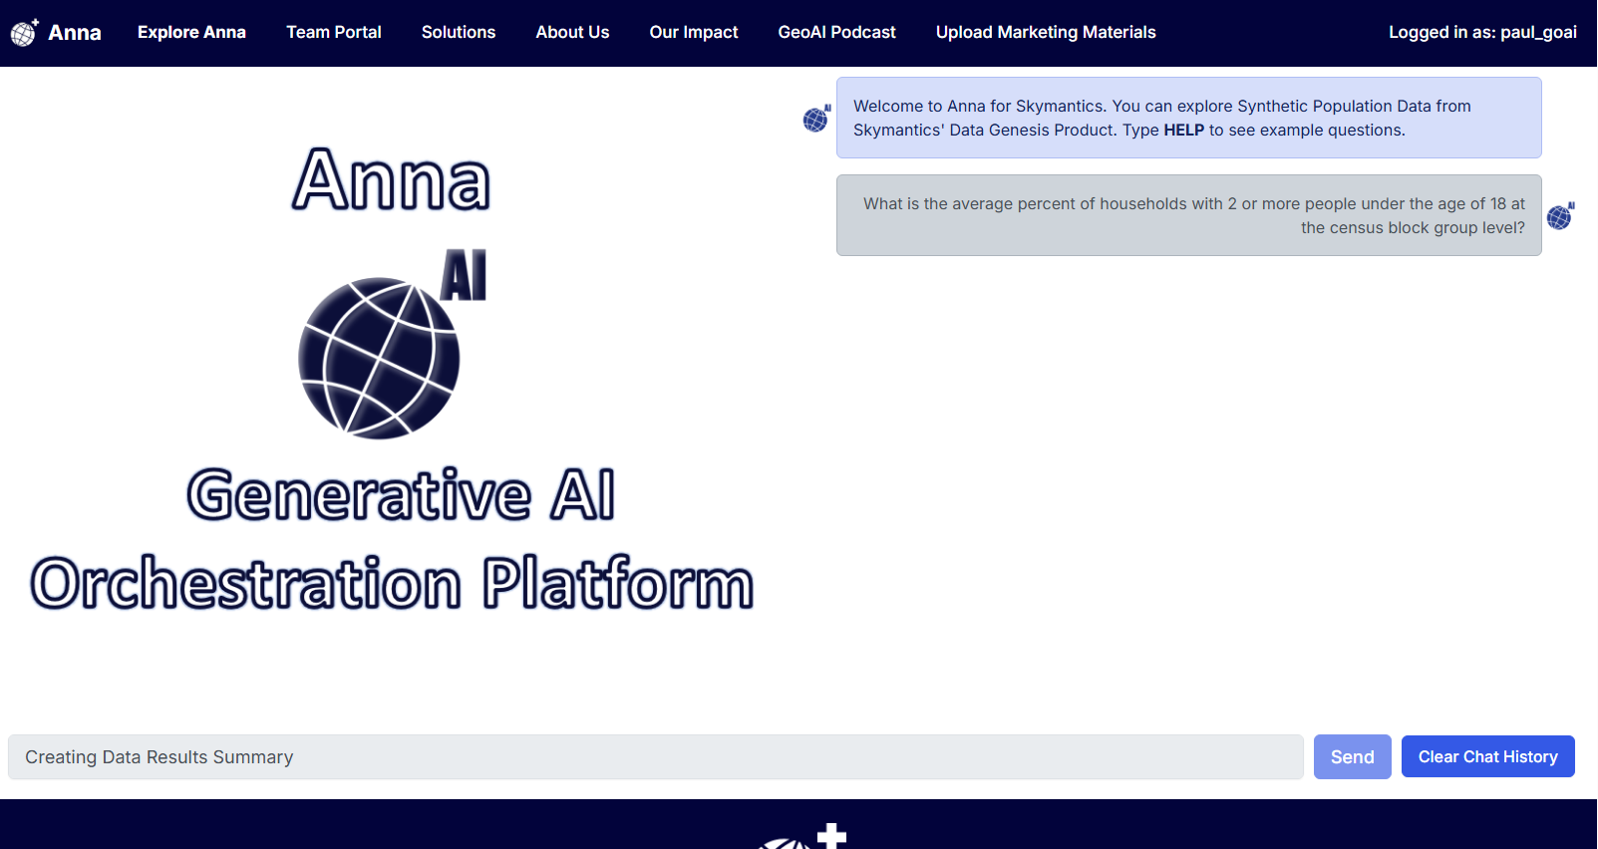Click the Anna globe logo in navbar
This screenshot has width=1598, height=849.
coord(24,33)
